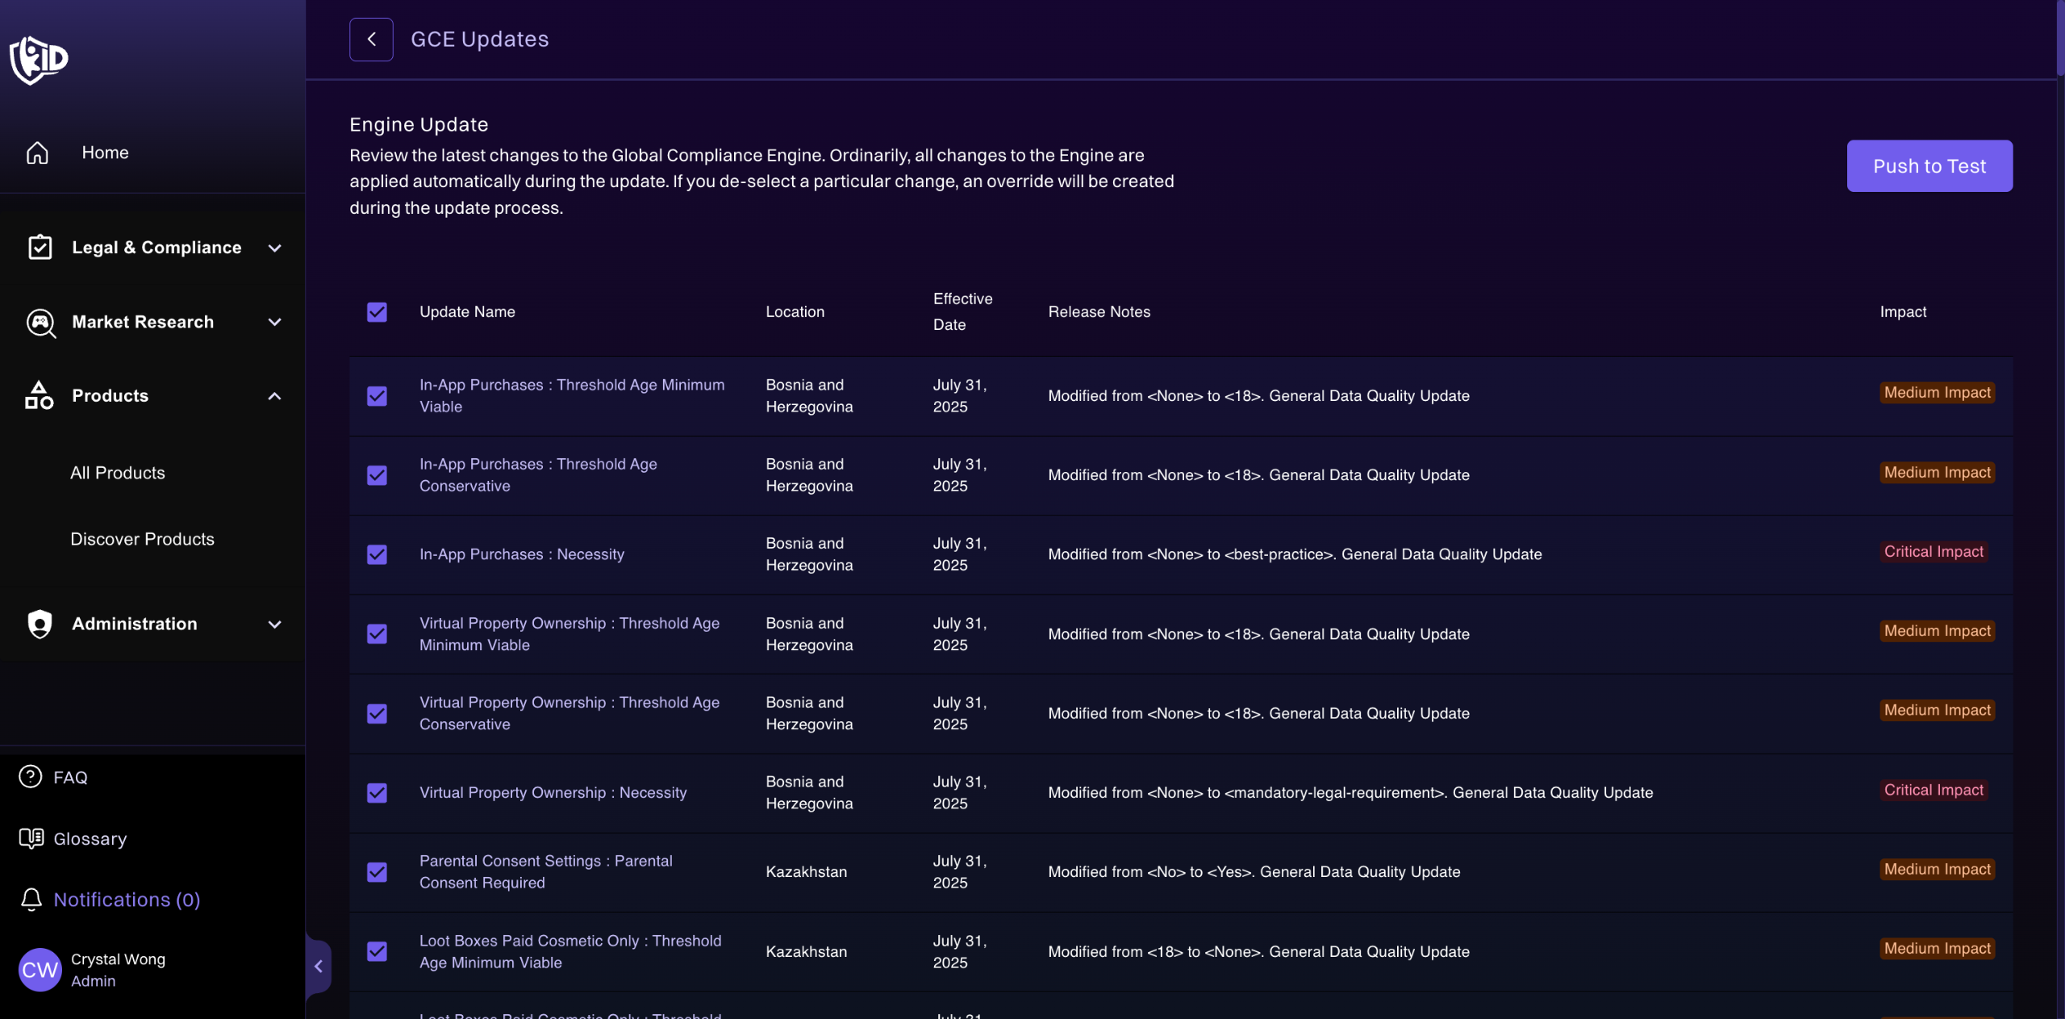The height and width of the screenshot is (1019, 2065).
Task: Open FAQ via question mark icon
Action: (31, 776)
